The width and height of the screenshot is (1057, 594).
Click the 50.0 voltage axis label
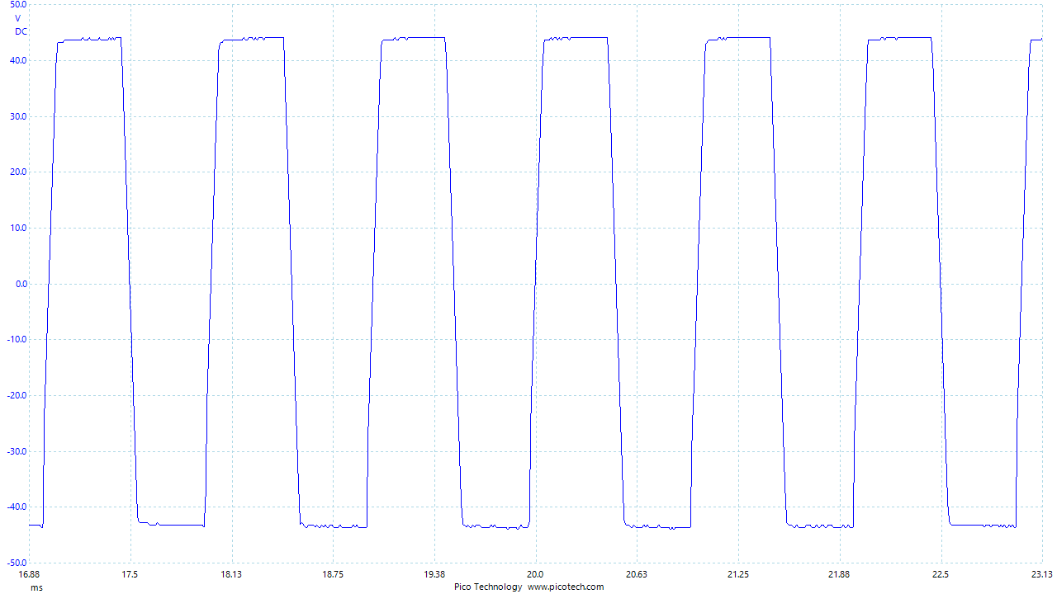pyautogui.click(x=17, y=5)
